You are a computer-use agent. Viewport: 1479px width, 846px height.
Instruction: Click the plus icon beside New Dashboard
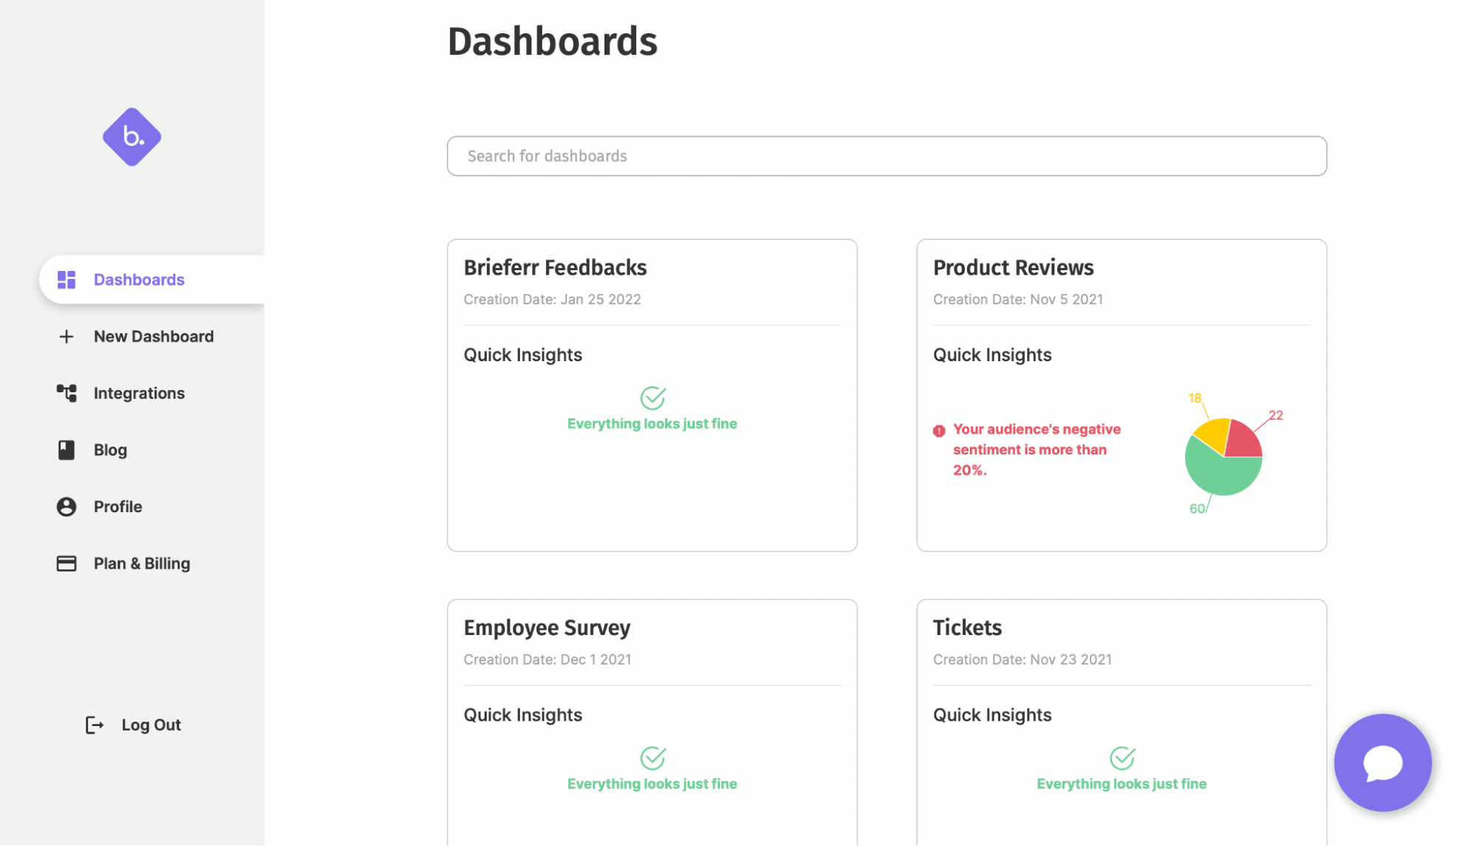click(67, 337)
